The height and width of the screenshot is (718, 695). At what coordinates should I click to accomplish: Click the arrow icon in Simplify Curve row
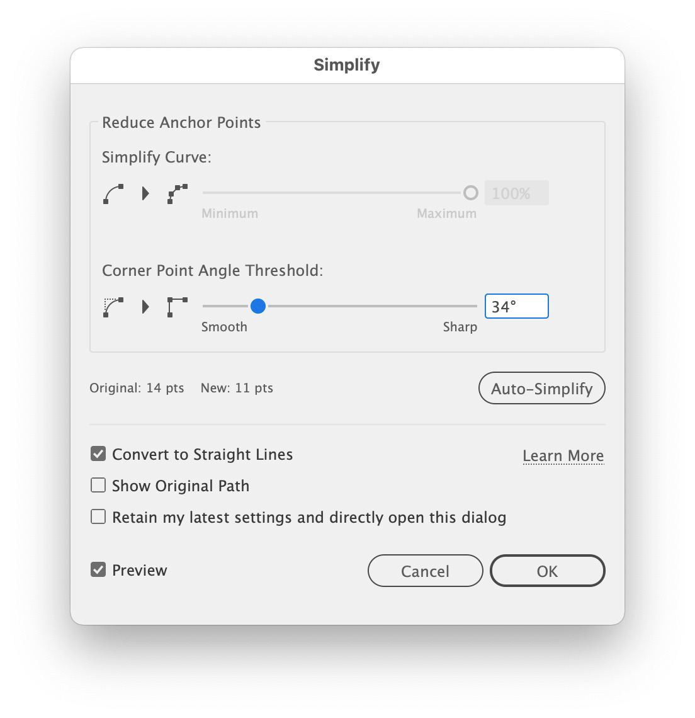point(145,193)
